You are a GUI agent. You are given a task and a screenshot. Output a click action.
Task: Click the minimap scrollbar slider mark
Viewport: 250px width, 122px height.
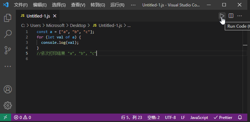(245, 45)
